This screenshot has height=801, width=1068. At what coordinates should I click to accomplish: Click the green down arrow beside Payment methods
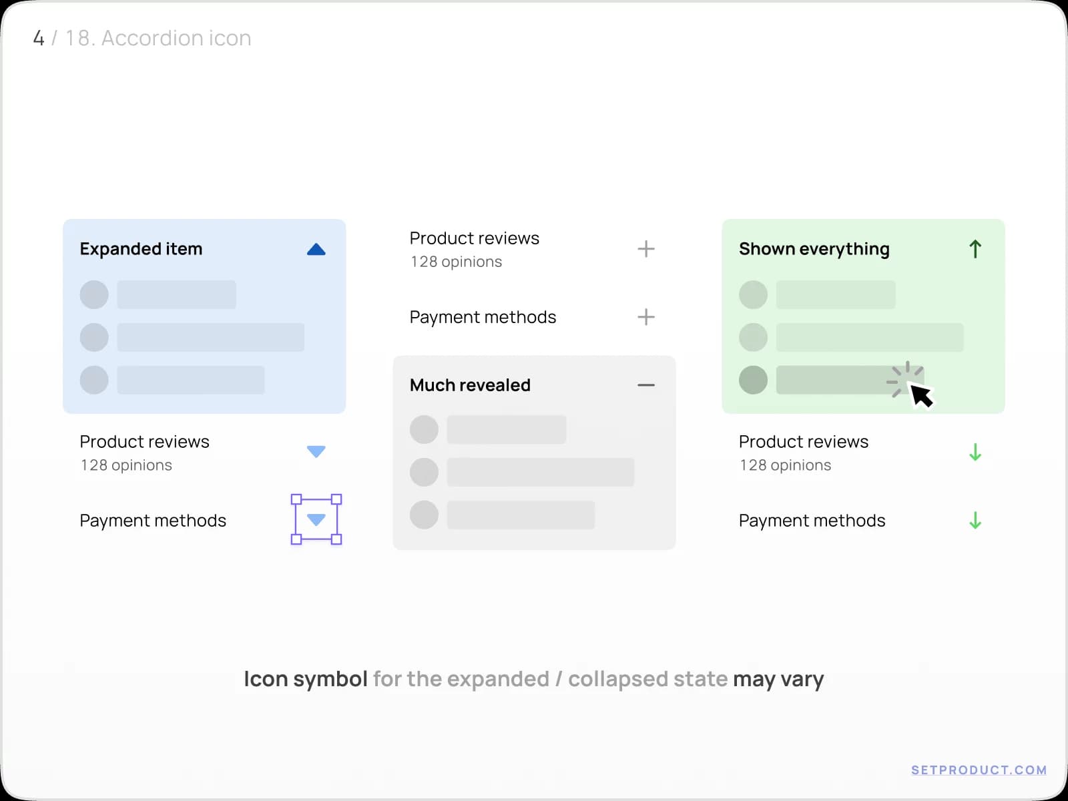[975, 520]
